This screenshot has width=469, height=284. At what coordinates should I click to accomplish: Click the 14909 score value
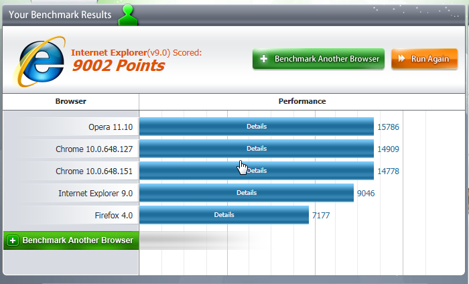point(388,149)
